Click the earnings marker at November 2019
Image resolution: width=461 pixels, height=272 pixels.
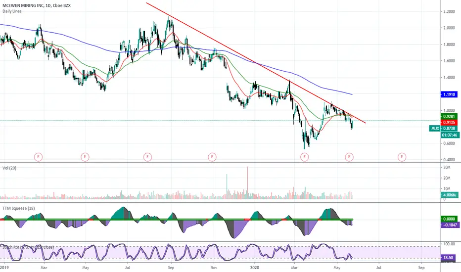click(x=212, y=157)
